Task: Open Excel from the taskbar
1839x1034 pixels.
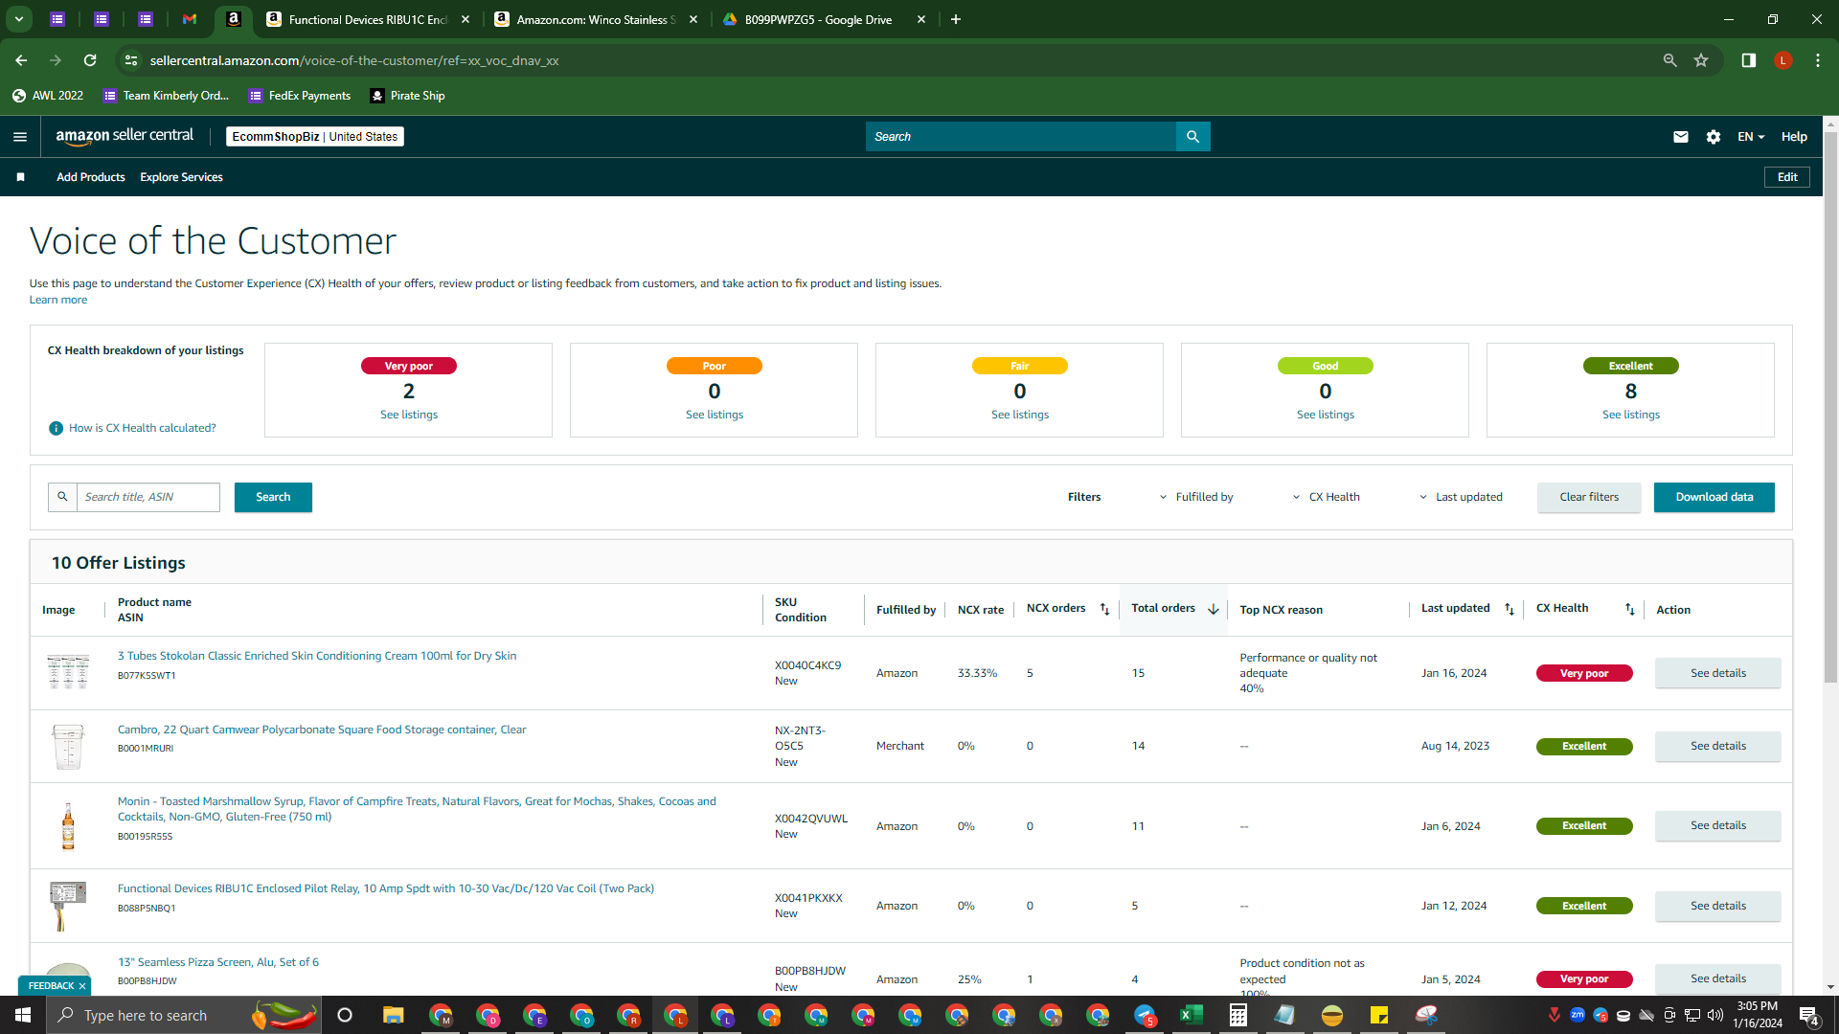Action: pos(1192,1015)
